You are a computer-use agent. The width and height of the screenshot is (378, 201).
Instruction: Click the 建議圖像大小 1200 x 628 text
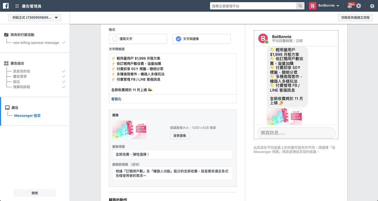click(x=193, y=128)
